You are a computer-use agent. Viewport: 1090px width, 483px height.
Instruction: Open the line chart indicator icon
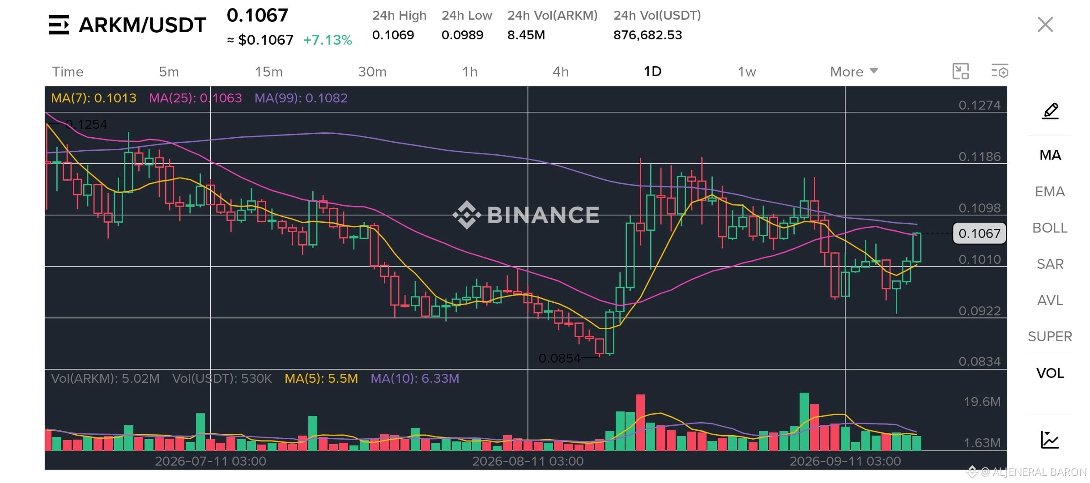point(1050,440)
